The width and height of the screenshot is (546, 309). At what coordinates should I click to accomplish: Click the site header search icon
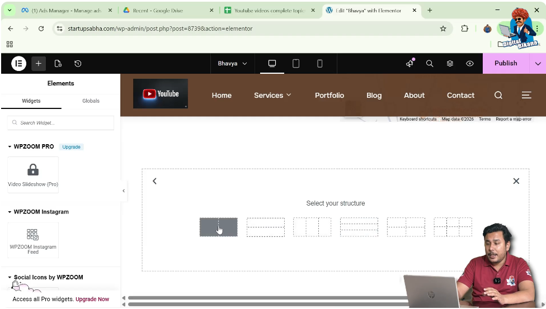coord(498,96)
